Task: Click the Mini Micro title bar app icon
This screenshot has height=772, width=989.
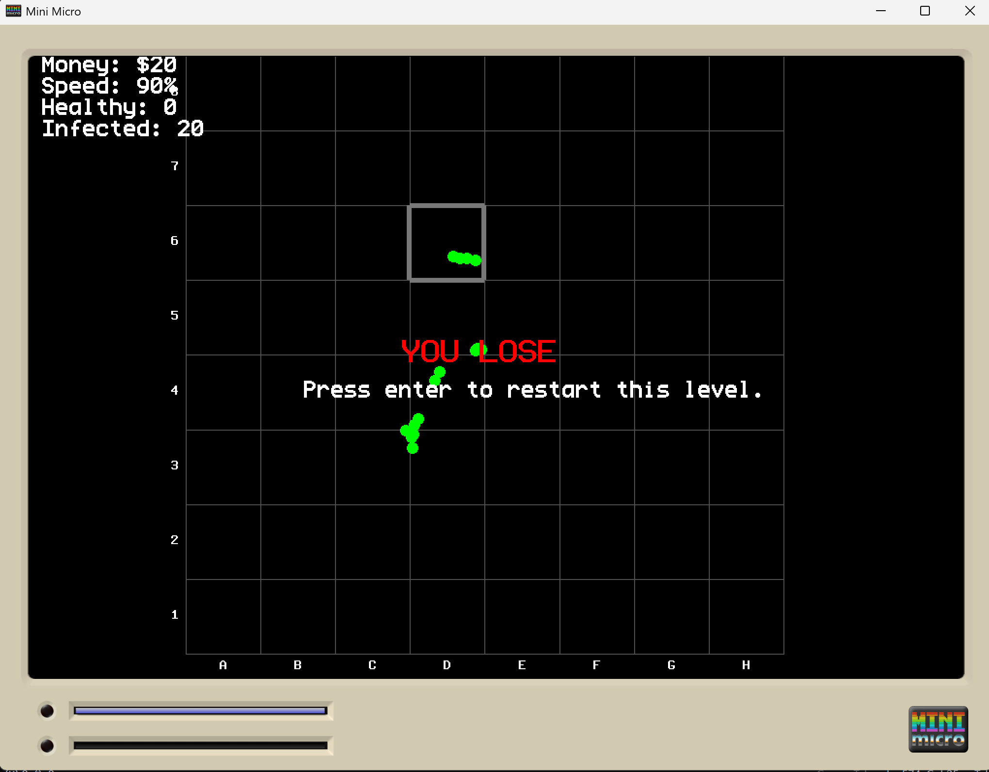Action: [x=13, y=11]
